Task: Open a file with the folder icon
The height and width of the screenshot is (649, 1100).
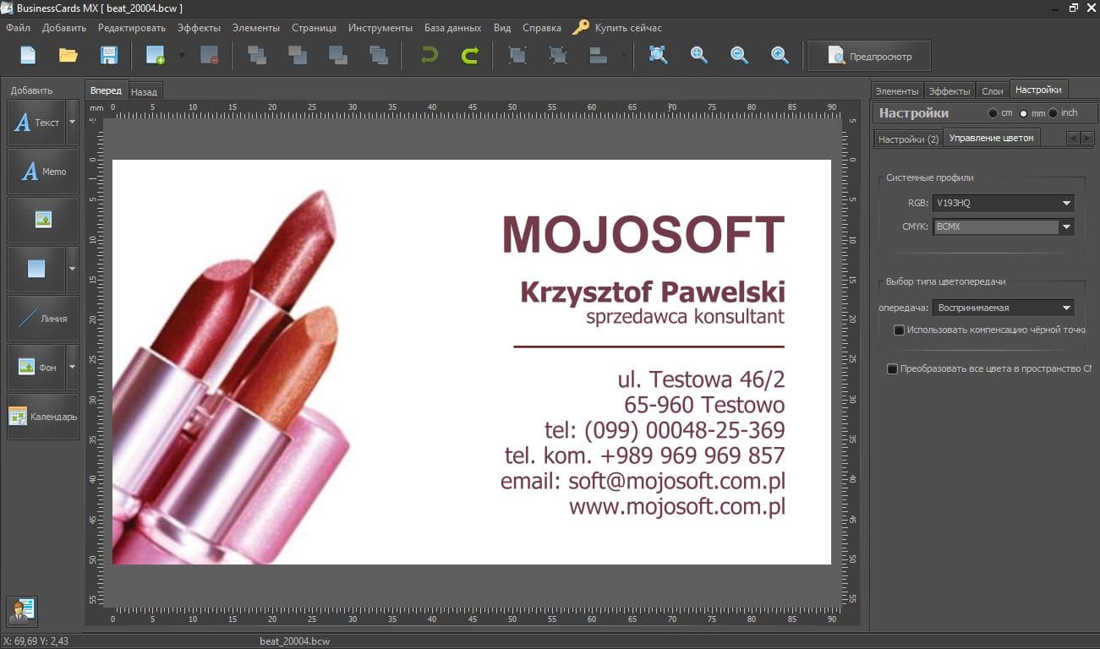Action: click(x=68, y=56)
